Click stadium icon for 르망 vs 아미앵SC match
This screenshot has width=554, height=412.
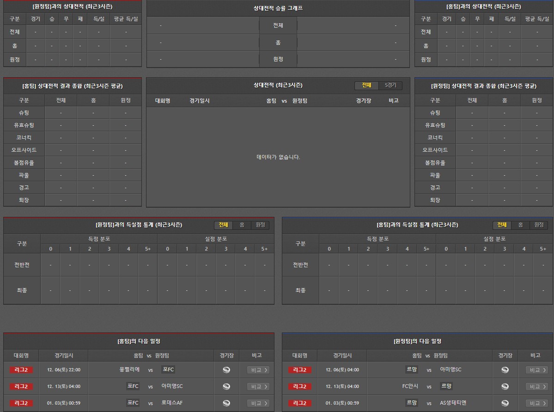(x=505, y=370)
